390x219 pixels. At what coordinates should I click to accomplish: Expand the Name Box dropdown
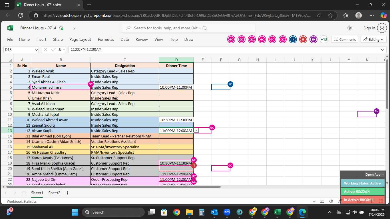coord(36,50)
